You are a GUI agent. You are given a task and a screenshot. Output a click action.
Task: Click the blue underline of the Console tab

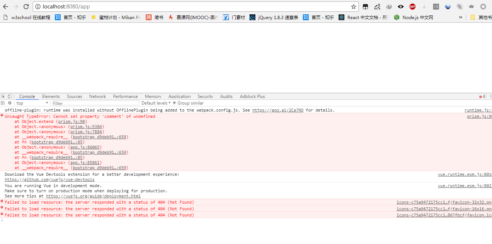pyautogui.click(x=27, y=99)
